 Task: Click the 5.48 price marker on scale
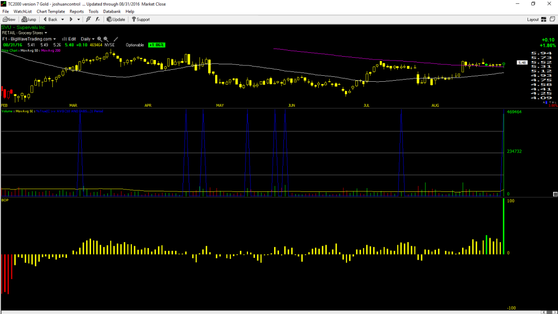(522, 63)
